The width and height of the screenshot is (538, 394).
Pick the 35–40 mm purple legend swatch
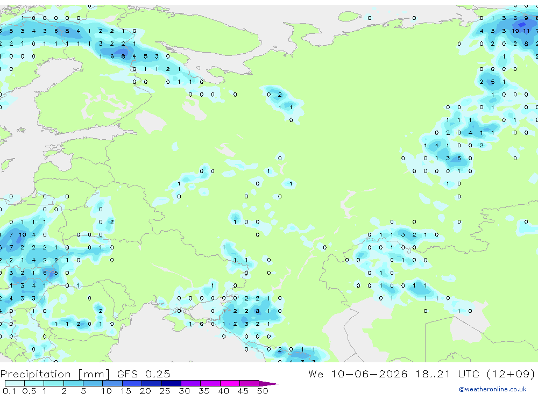point(210,383)
